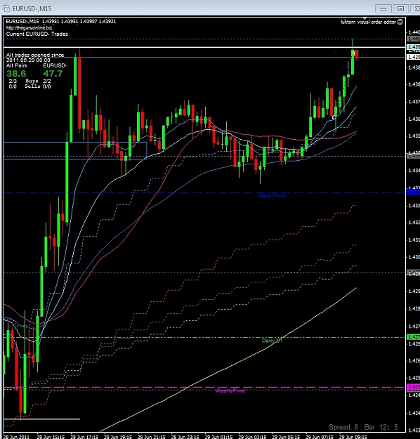Click the 28 Jun 23:15 time axis label
This screenshot has width=420, height=439.
click(x=185, y=436)
